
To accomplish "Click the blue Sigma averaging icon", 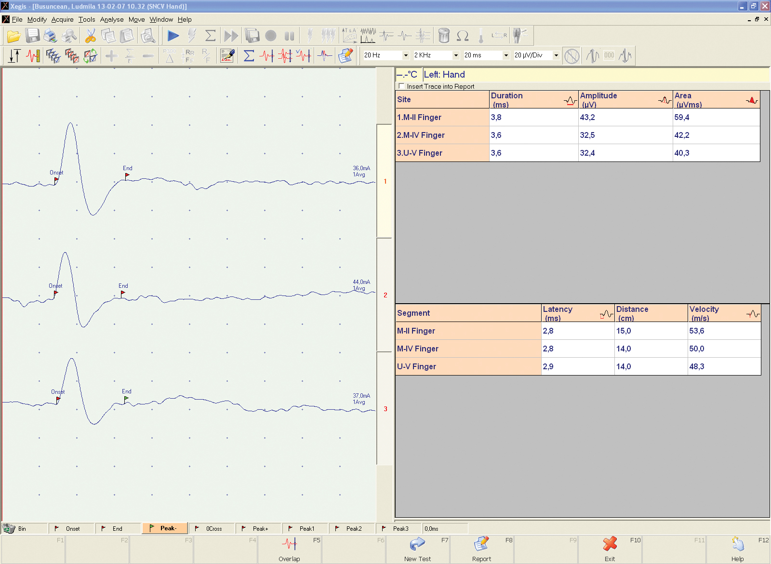I will coord(249,56).
